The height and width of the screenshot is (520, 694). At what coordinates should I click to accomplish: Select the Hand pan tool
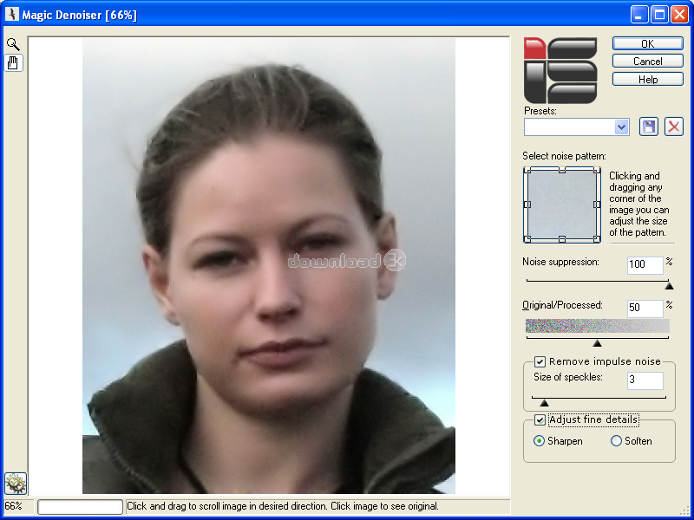click(13, 62)
